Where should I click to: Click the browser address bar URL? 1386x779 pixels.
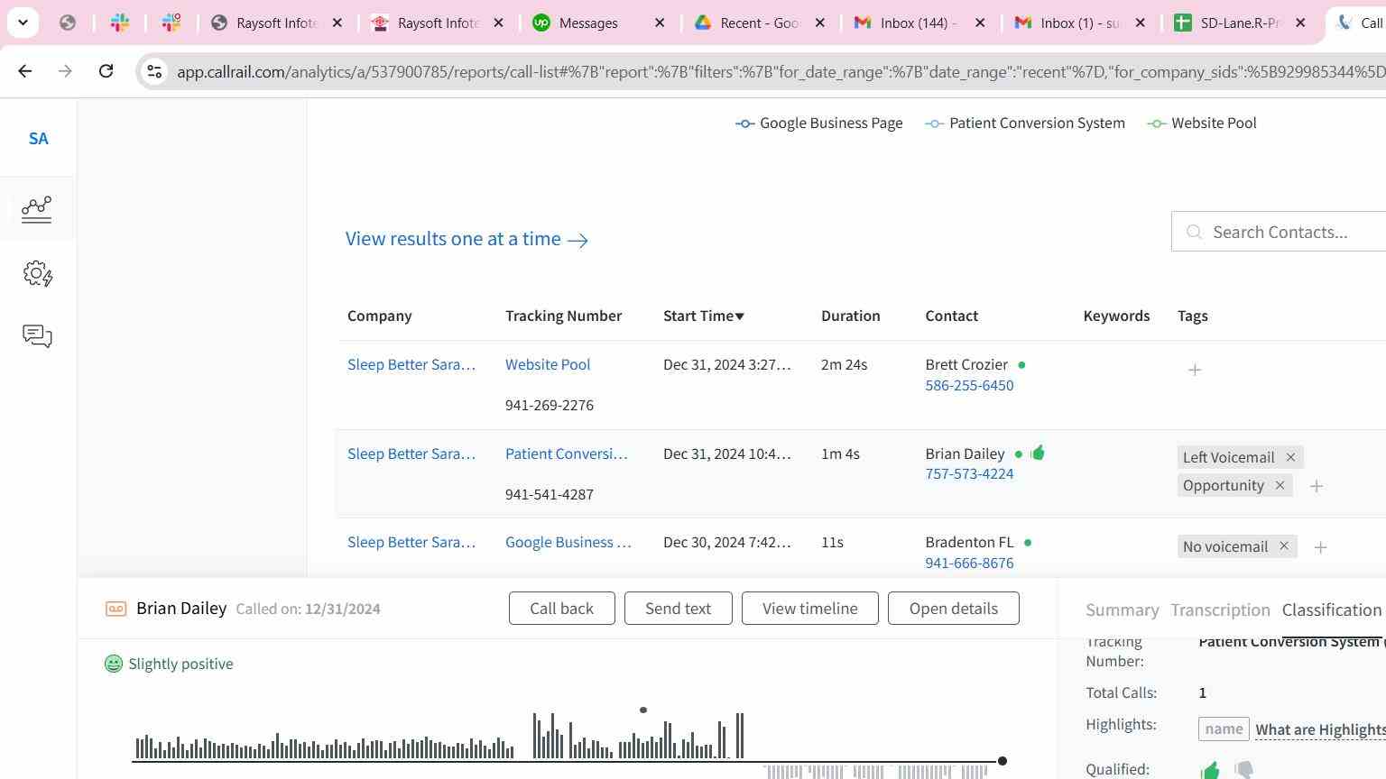(x=781, y=71)
